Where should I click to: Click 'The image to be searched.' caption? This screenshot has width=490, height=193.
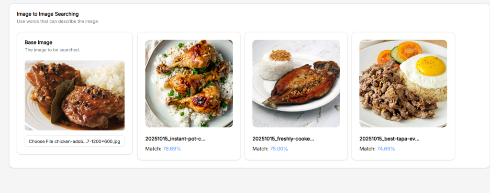pyautogui.click(x=52, y=50)
